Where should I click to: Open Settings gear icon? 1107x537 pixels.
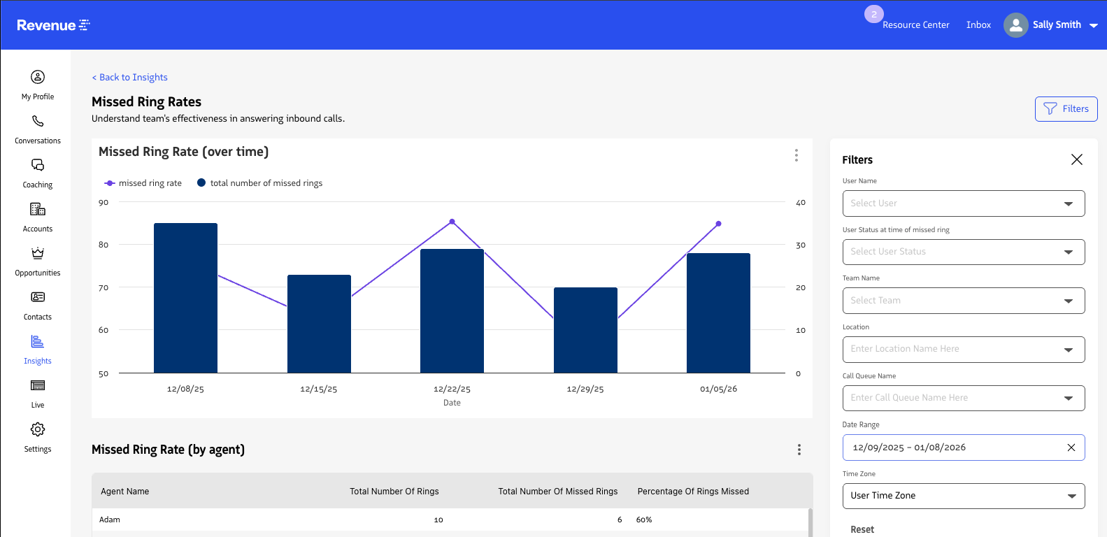(38, 429)
